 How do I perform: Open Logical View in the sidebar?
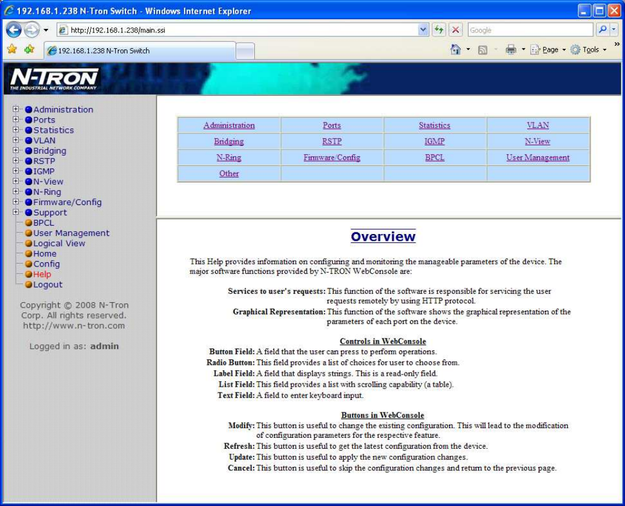59,243
